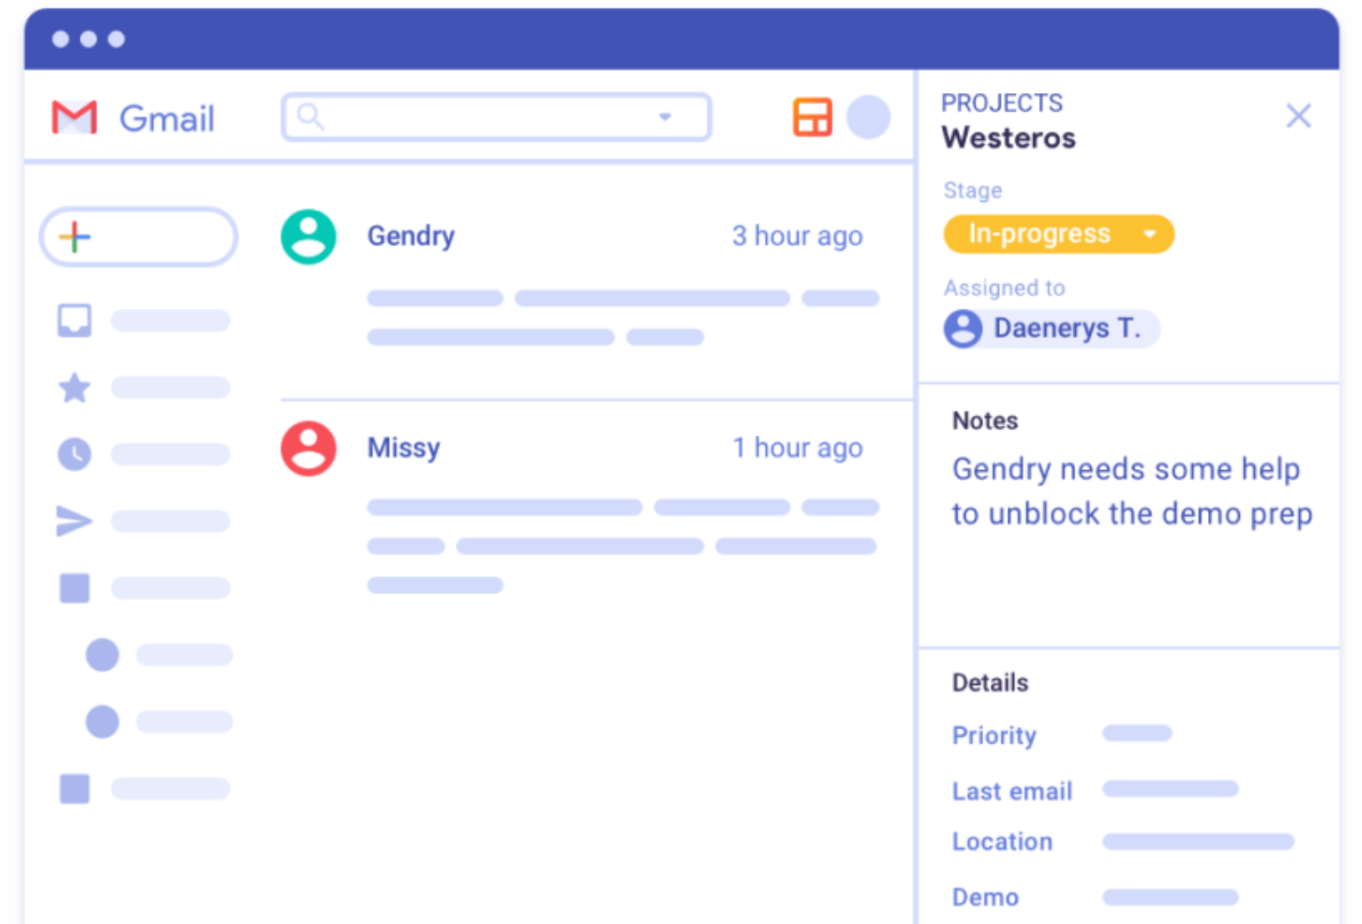
Task: Click the Gmail wordmark text
Action: coord(166,119)
